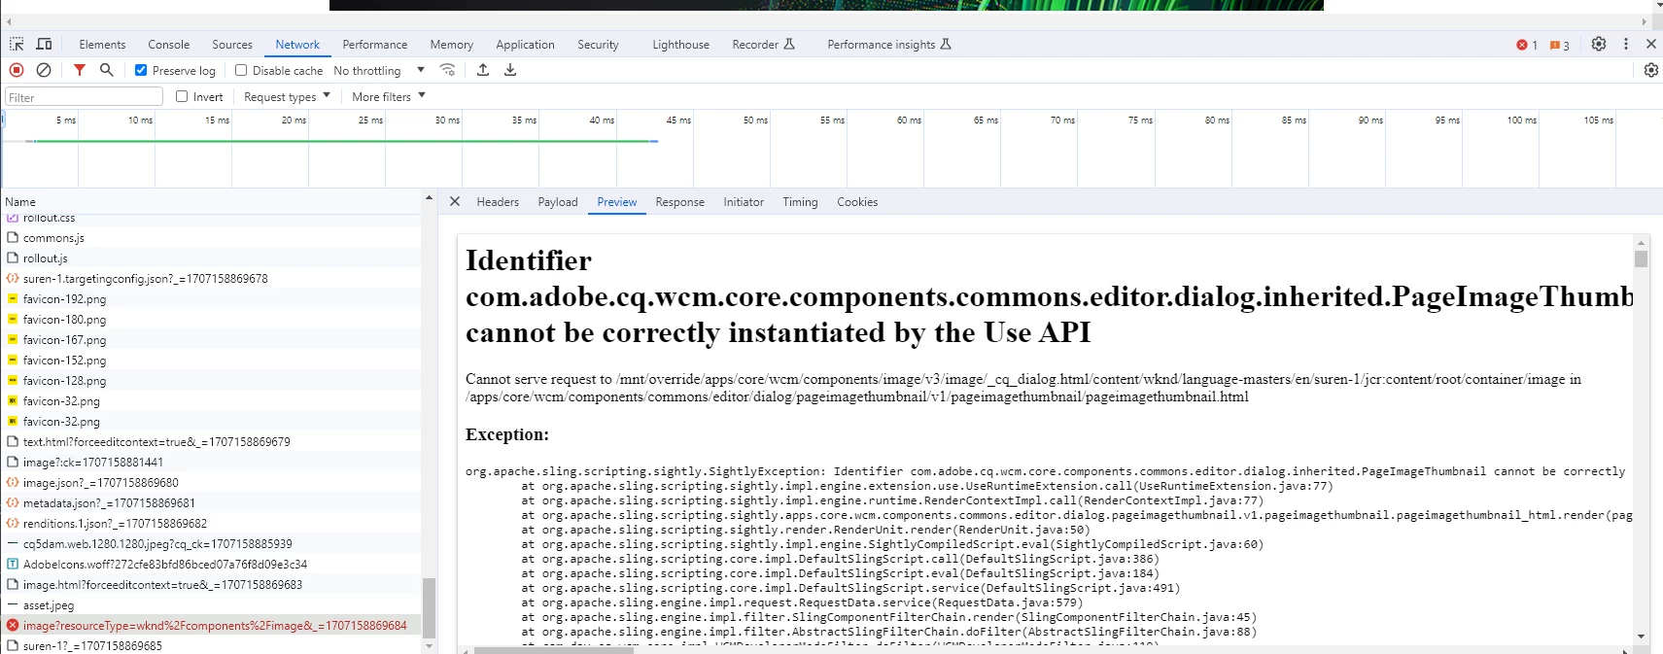Toggle Preserve log checkbox
This screenshot has height=654, width=1663.
tap(141, 70)
